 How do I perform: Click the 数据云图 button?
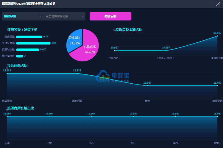(110, 16)
